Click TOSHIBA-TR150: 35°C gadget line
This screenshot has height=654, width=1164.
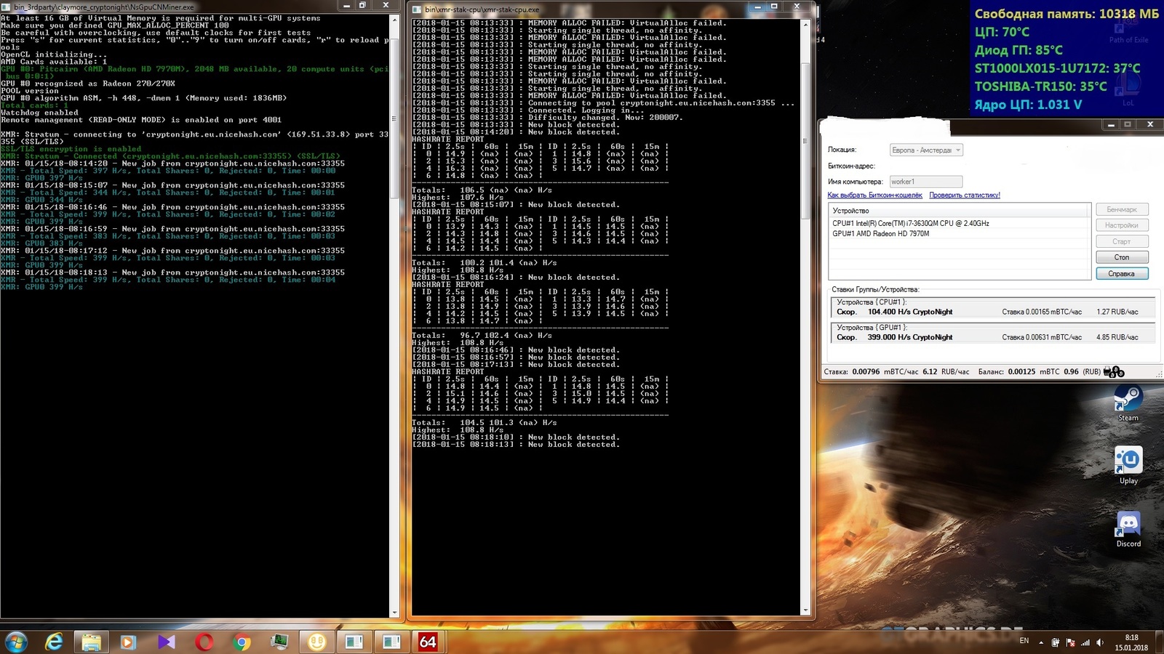tap(1040, 86)
